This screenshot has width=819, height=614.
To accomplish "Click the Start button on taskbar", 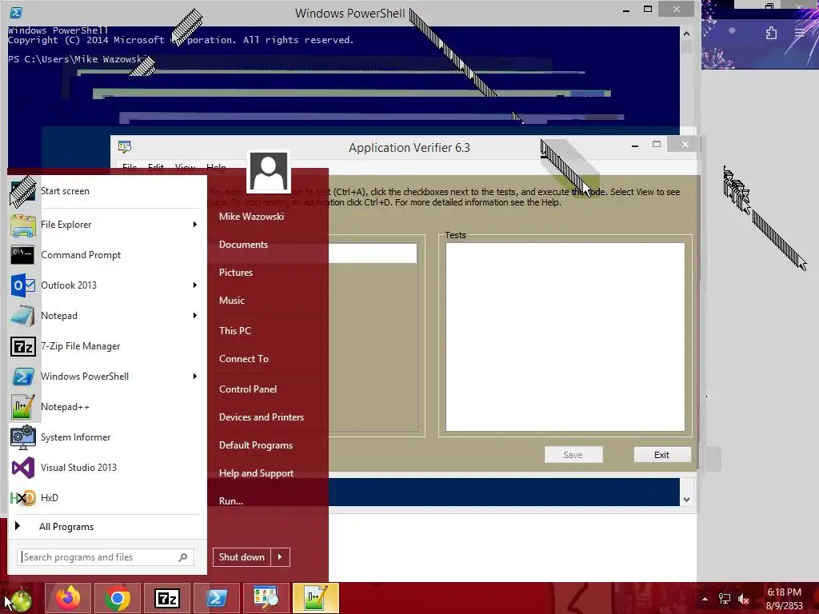I will 20,599.
